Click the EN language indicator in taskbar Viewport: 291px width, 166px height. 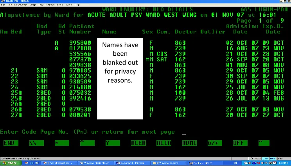click(x=235, y=163)
